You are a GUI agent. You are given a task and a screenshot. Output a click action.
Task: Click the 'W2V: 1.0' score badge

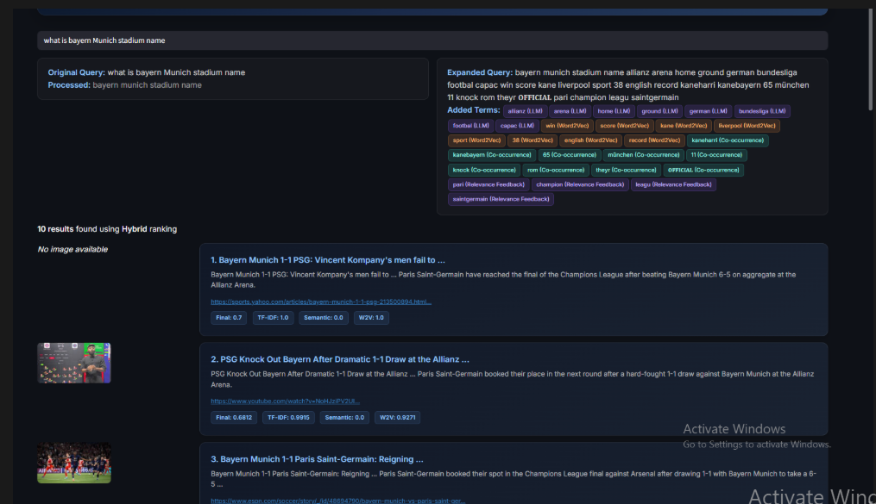click(371, 317)
